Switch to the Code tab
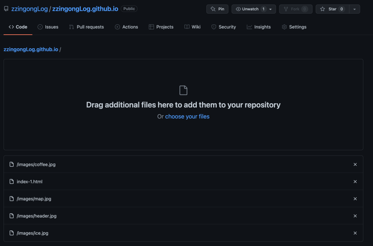The image size is (373, 246). pos(18,27)
